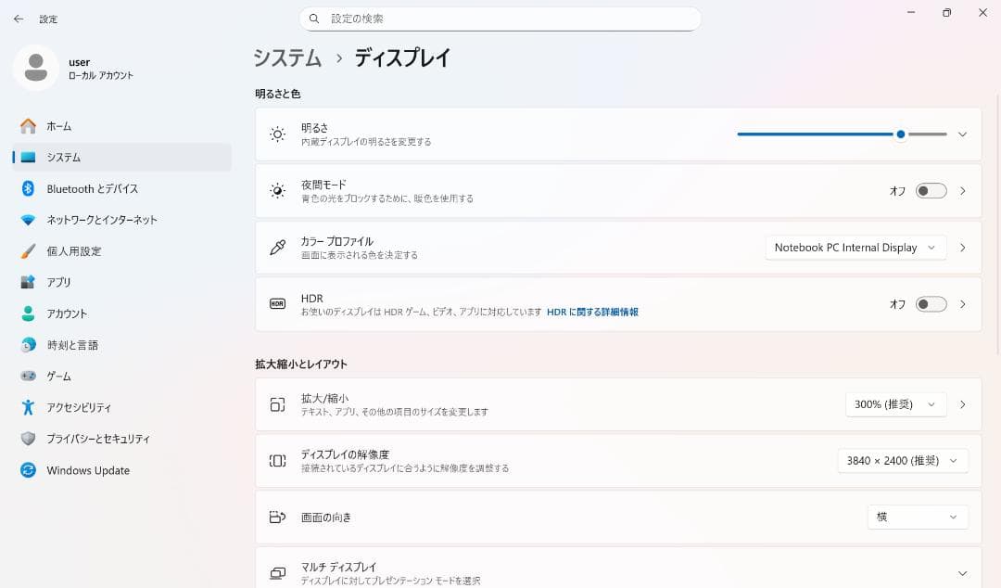Click the 夜間モード moon icon

[276, 190]
